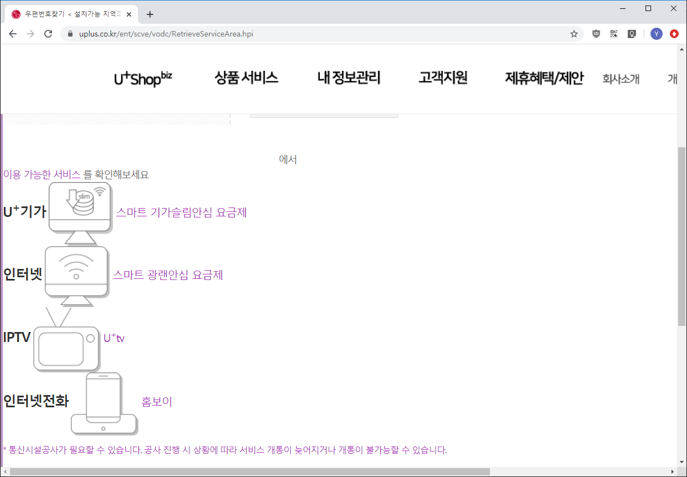Open the U+tv link

[x=114, y=338]
